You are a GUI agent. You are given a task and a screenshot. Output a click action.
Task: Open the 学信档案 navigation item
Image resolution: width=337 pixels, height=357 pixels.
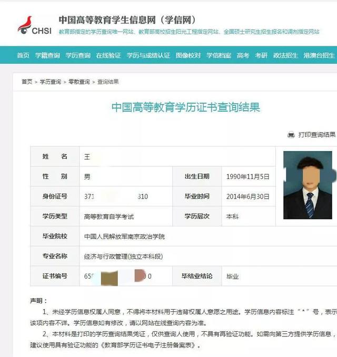click(219, 55)
